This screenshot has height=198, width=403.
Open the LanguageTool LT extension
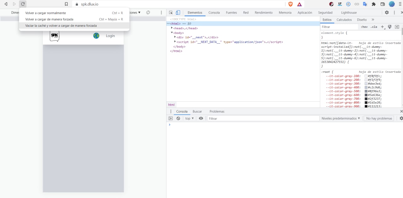pos(340,4)
